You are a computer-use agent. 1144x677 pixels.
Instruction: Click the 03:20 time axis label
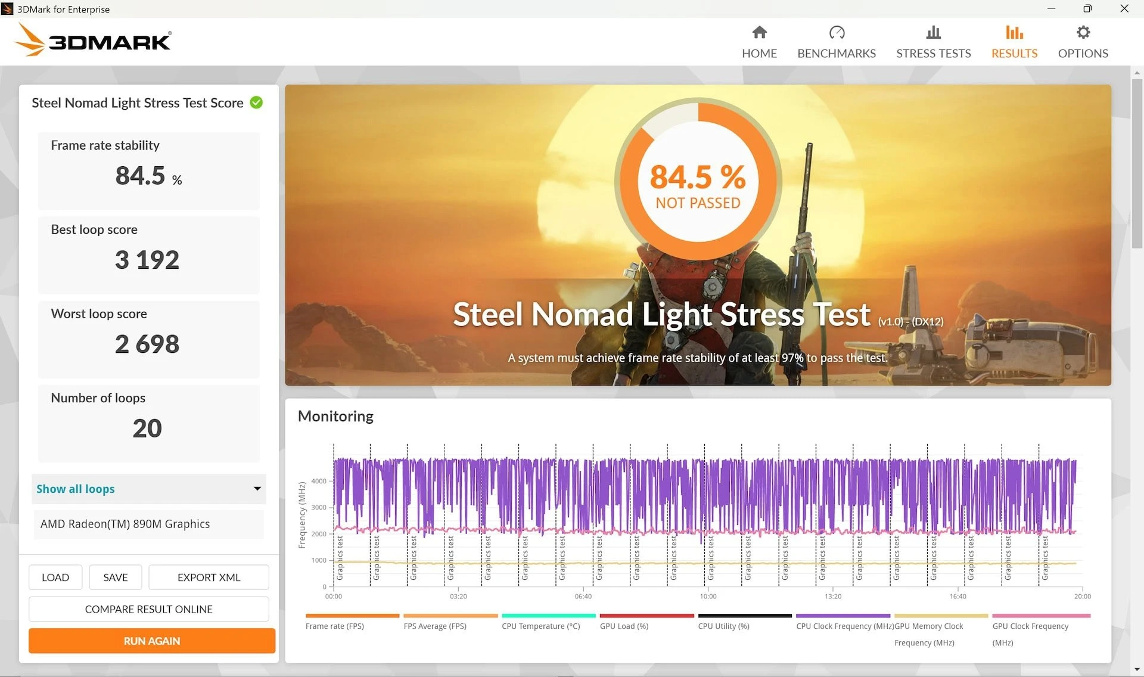(458, 596)
